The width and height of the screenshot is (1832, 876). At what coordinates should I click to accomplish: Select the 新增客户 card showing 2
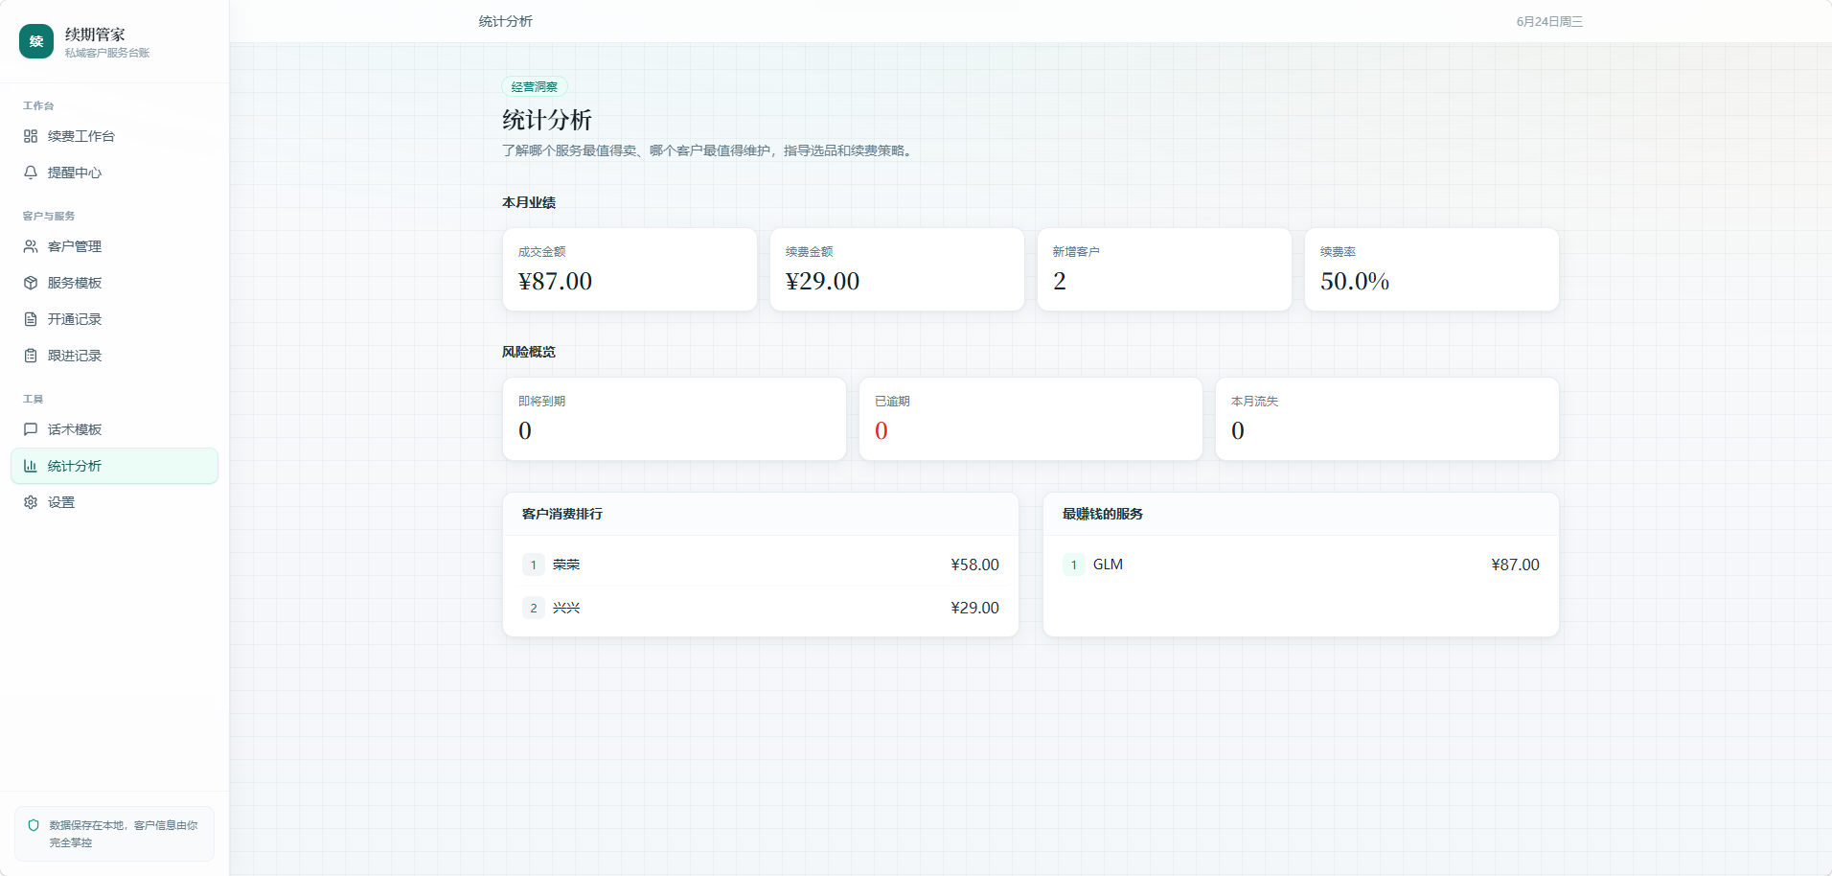click(x=1164, y=269)
